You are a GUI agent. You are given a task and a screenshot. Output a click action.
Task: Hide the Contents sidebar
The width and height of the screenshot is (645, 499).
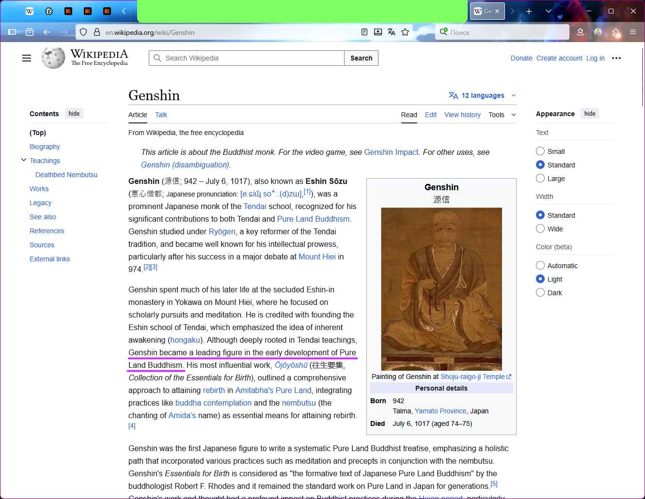(x=74, y=113)
